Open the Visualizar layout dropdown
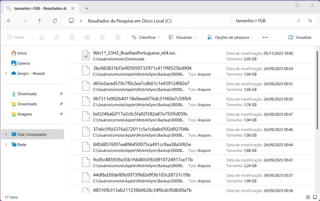This screenshot has width=320, height=201. click(x=182, y=37)
